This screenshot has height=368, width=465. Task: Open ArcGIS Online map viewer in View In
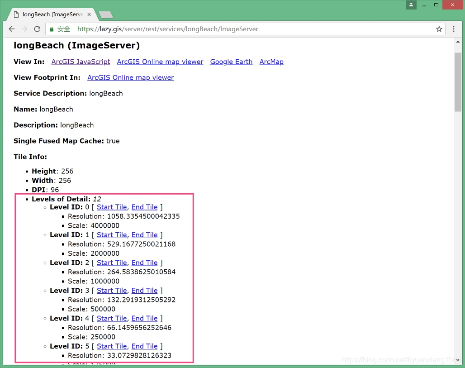coord(160,62)
